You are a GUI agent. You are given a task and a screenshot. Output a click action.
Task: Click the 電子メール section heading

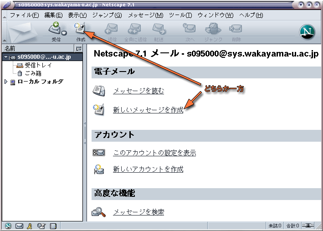coord(114,72)
